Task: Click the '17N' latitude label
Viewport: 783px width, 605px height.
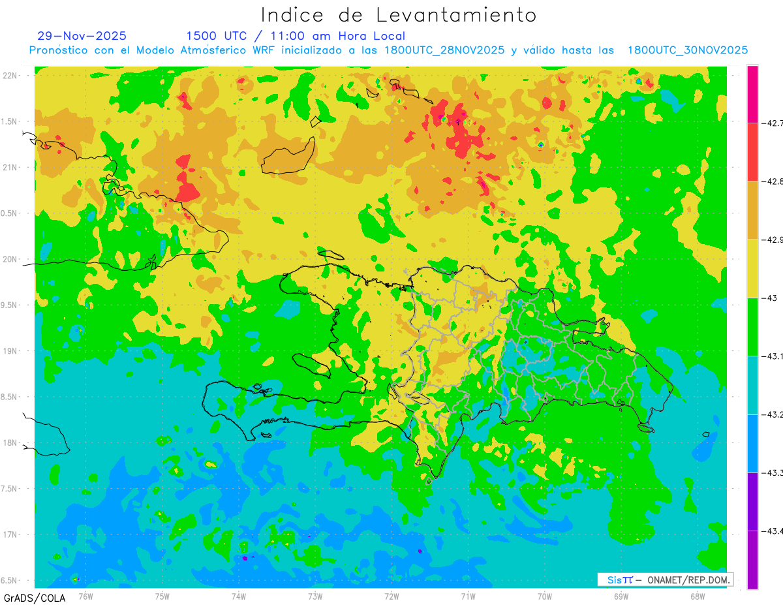Action: pyautogui.click(x=11, y=535)
